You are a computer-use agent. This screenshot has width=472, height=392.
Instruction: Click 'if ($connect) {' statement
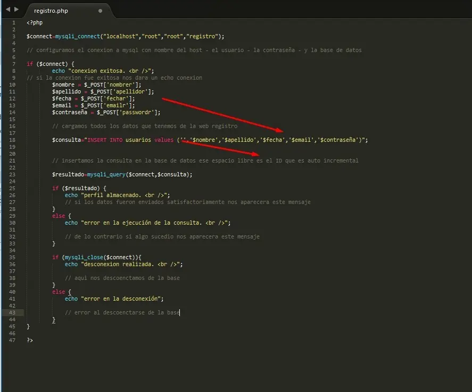pos(50,64)
